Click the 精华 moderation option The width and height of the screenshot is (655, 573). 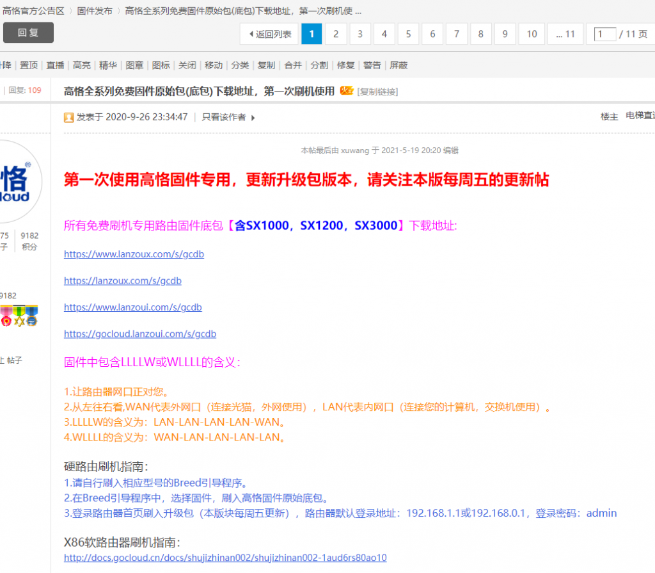coord(107,65)
